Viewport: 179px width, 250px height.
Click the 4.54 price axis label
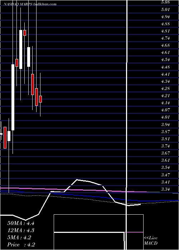coord(165,60)
